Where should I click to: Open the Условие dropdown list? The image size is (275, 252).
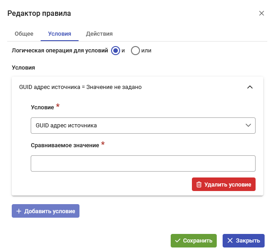point(143,126)
